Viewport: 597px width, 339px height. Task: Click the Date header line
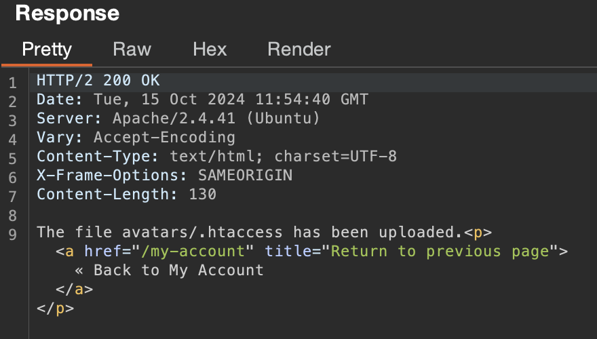pyautogui.click(x=202, y=100)
